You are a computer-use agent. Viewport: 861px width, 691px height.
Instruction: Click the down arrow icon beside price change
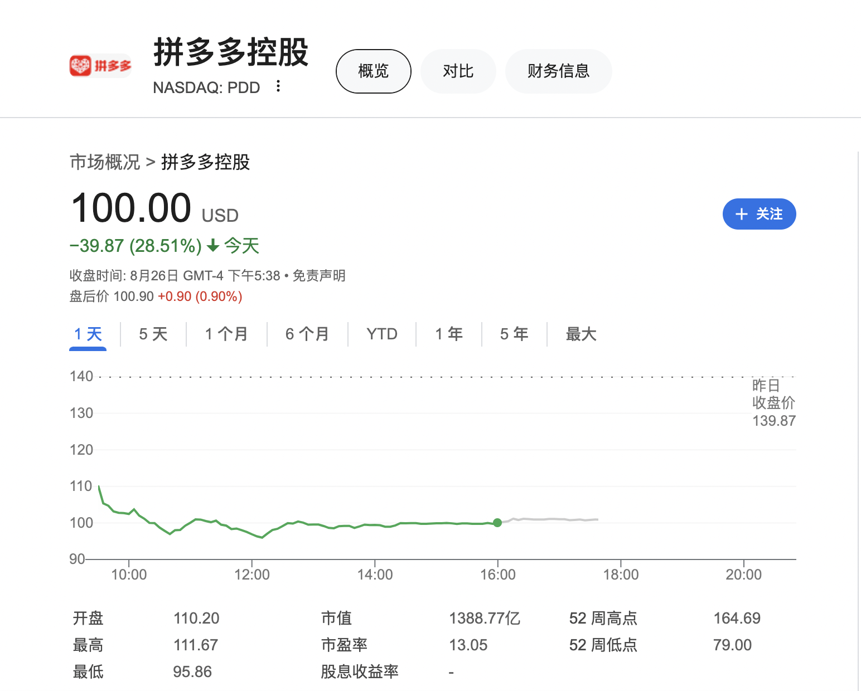pos(212,246)
